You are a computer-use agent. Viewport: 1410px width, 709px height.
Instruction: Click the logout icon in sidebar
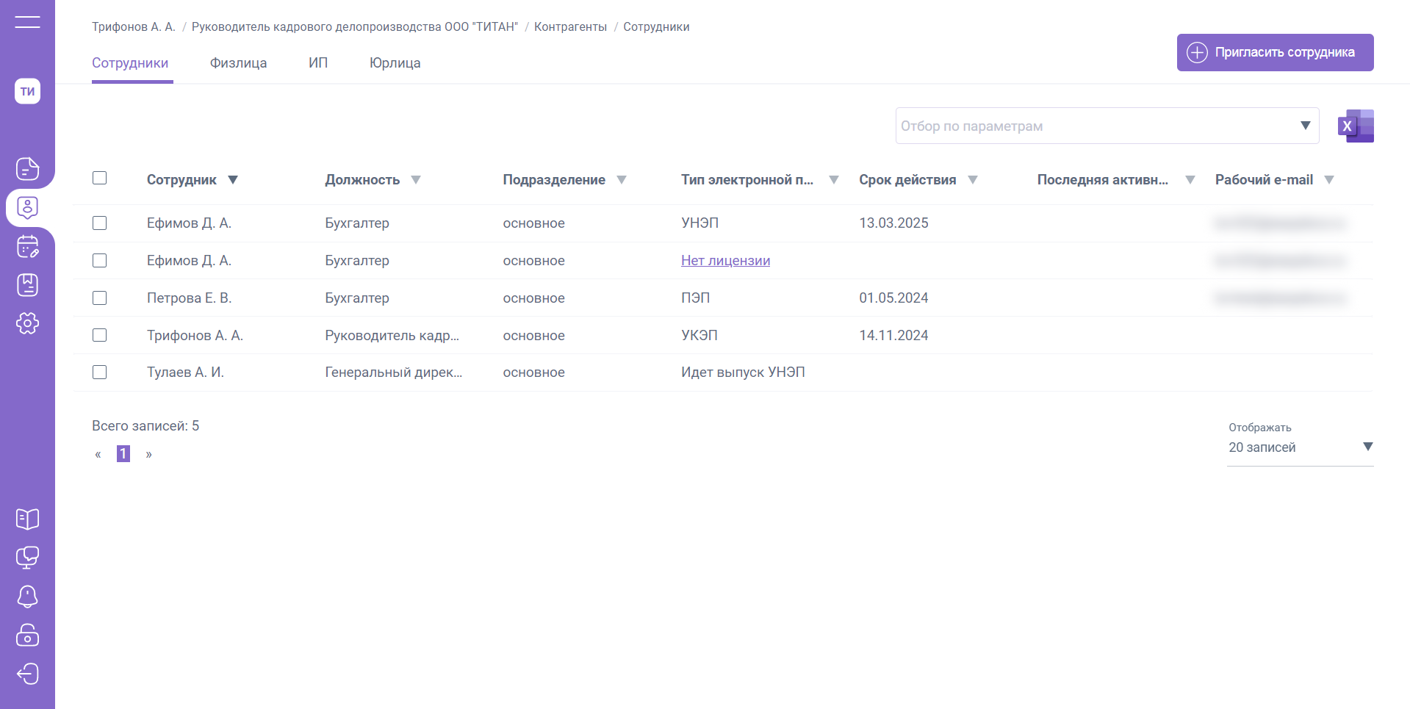click(27, 674)
